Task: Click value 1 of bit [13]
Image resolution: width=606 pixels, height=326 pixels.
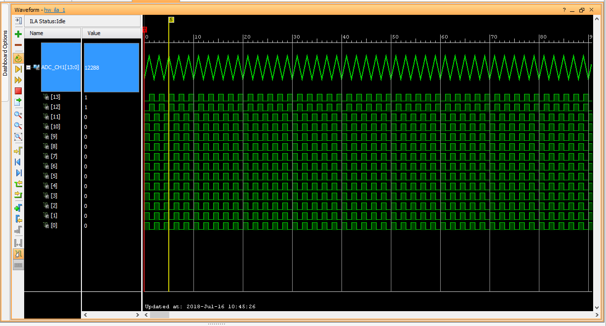Action: [x=86, y=97]
